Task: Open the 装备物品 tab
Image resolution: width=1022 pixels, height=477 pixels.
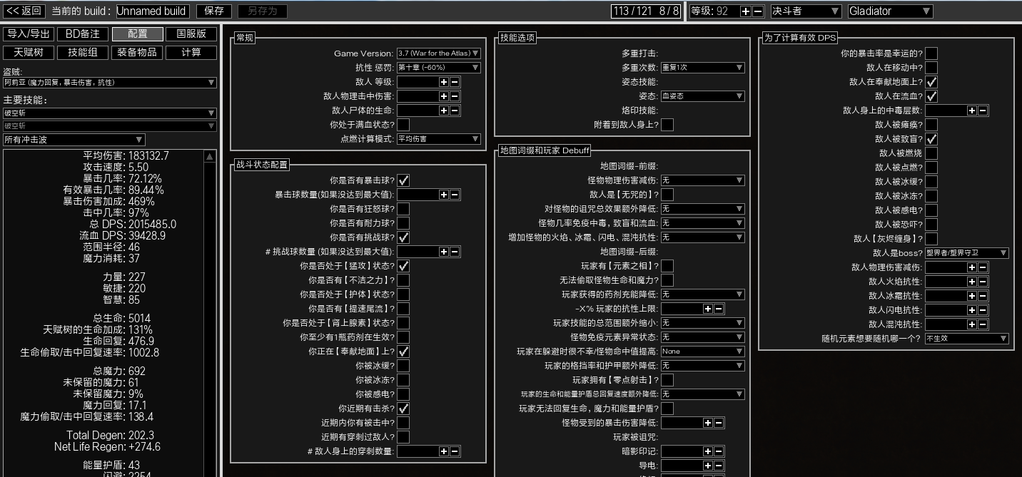Action: point(137,53)
